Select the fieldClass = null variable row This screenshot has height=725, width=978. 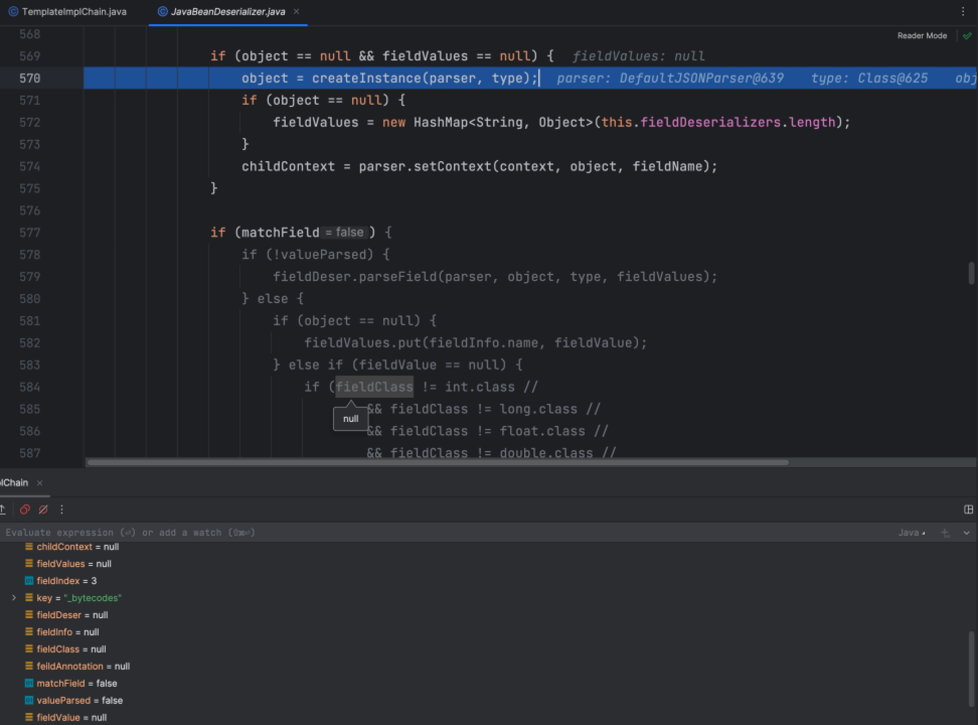[x=71, y=649]
